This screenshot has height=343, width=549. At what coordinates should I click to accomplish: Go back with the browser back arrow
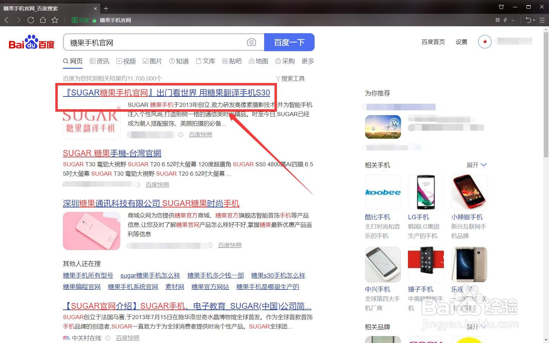pyautogui.click(x=6, y=20)
